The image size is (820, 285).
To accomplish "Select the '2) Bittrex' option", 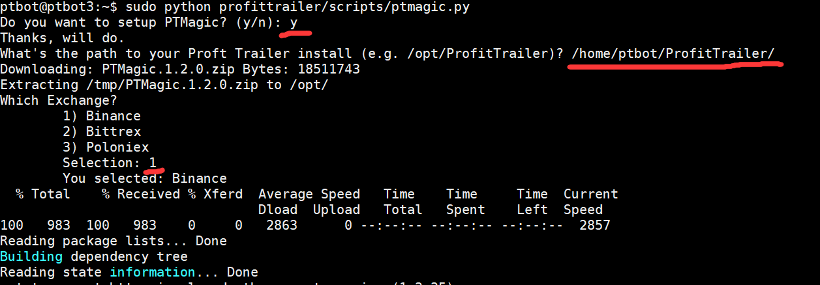I will pos(102,132).
